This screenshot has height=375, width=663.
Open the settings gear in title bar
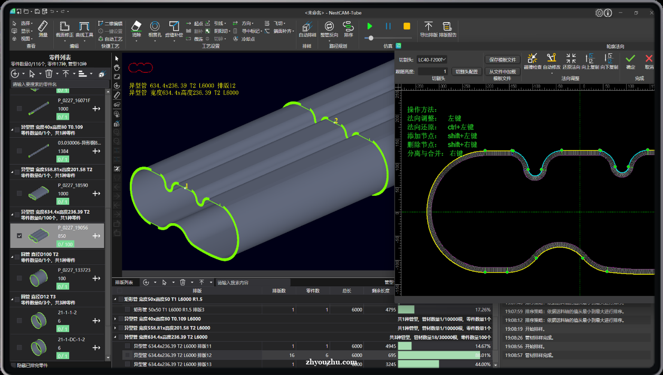pyautogui.click(x=599, y=13)
